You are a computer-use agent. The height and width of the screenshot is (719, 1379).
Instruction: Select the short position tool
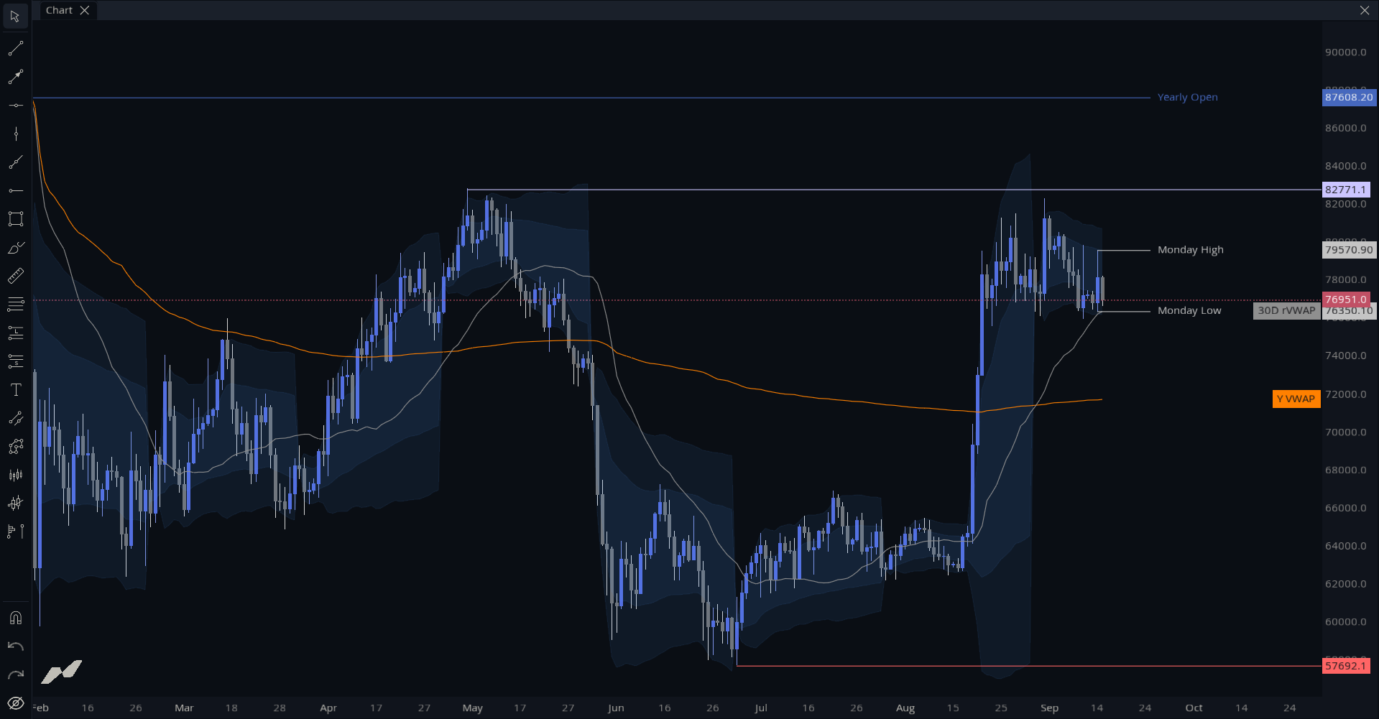[15, 361]
